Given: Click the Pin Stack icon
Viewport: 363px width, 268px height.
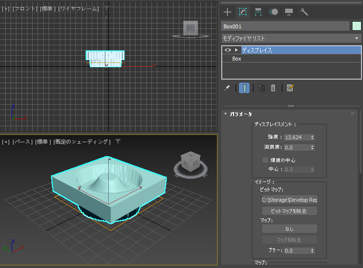Looking at the screenshot, I should point(227,88).
